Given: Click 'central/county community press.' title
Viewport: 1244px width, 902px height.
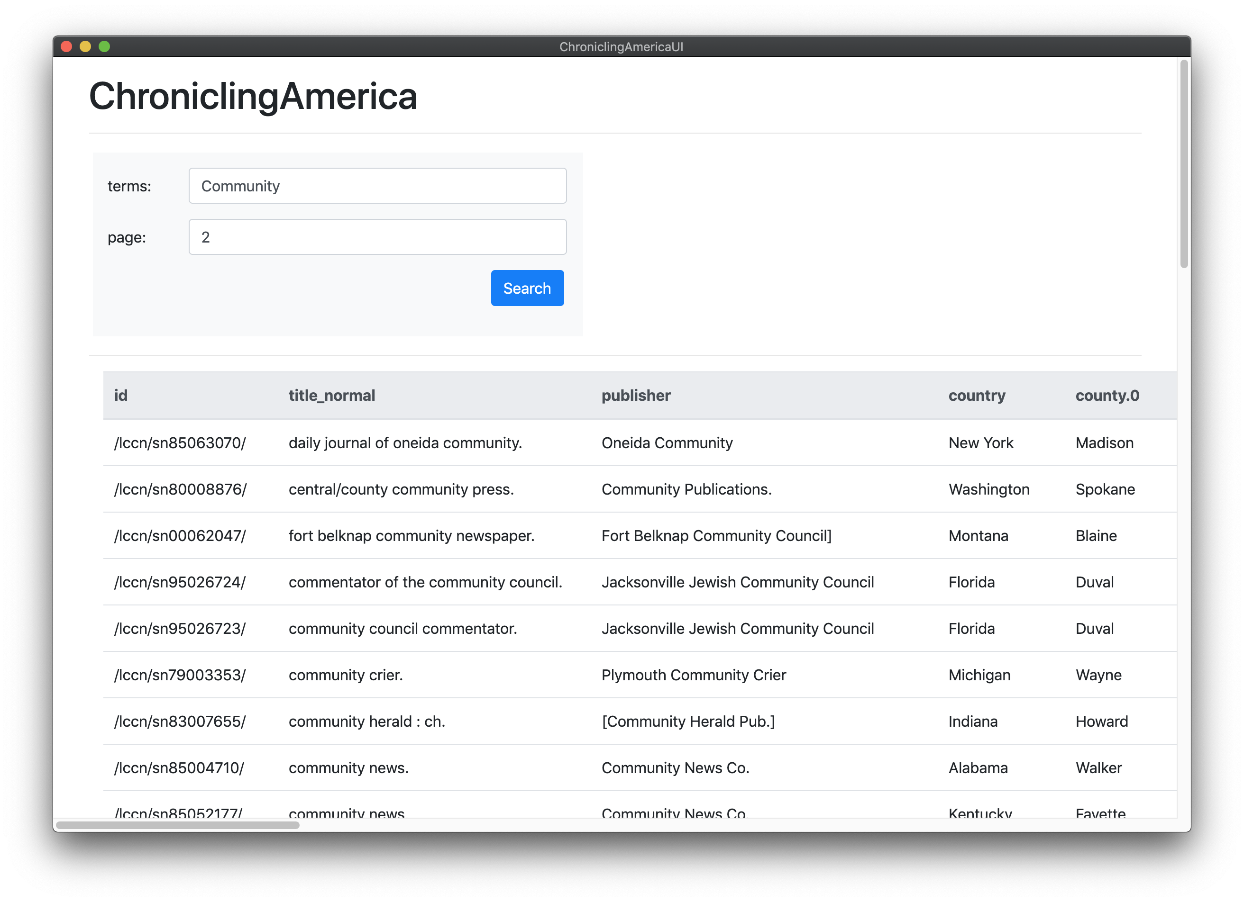Looking at the screenshot, I should [x=401, y=489].
